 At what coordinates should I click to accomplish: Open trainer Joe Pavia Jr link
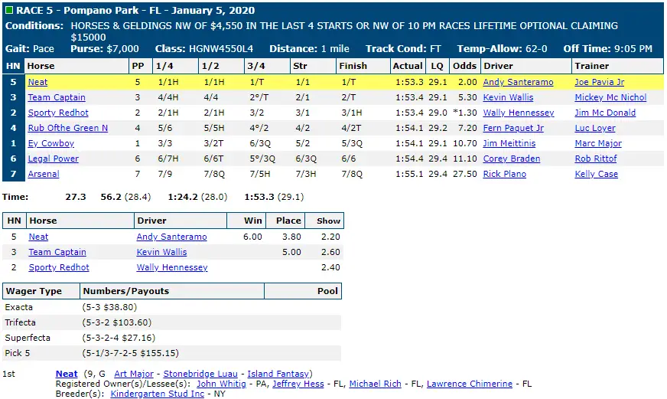coord(600,82)
